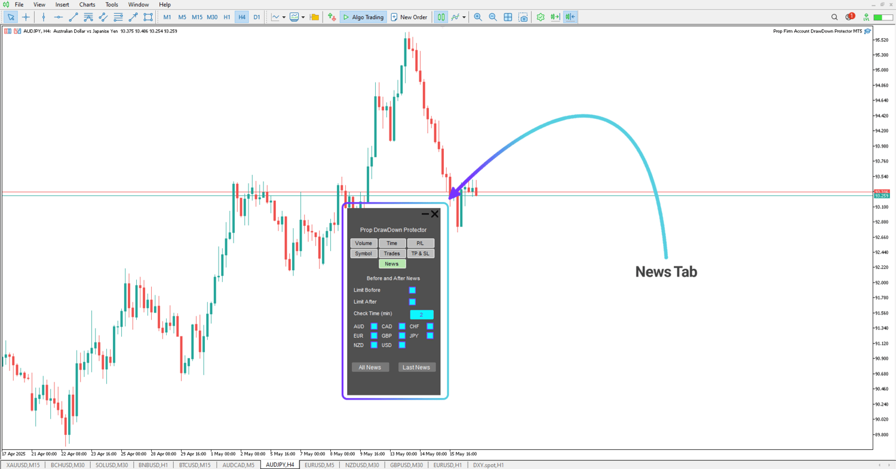The height and width of the screenshot is (469, 896).
Task: Switch to the EURUSD,M5 chart tab
Action: pos(319,465)
